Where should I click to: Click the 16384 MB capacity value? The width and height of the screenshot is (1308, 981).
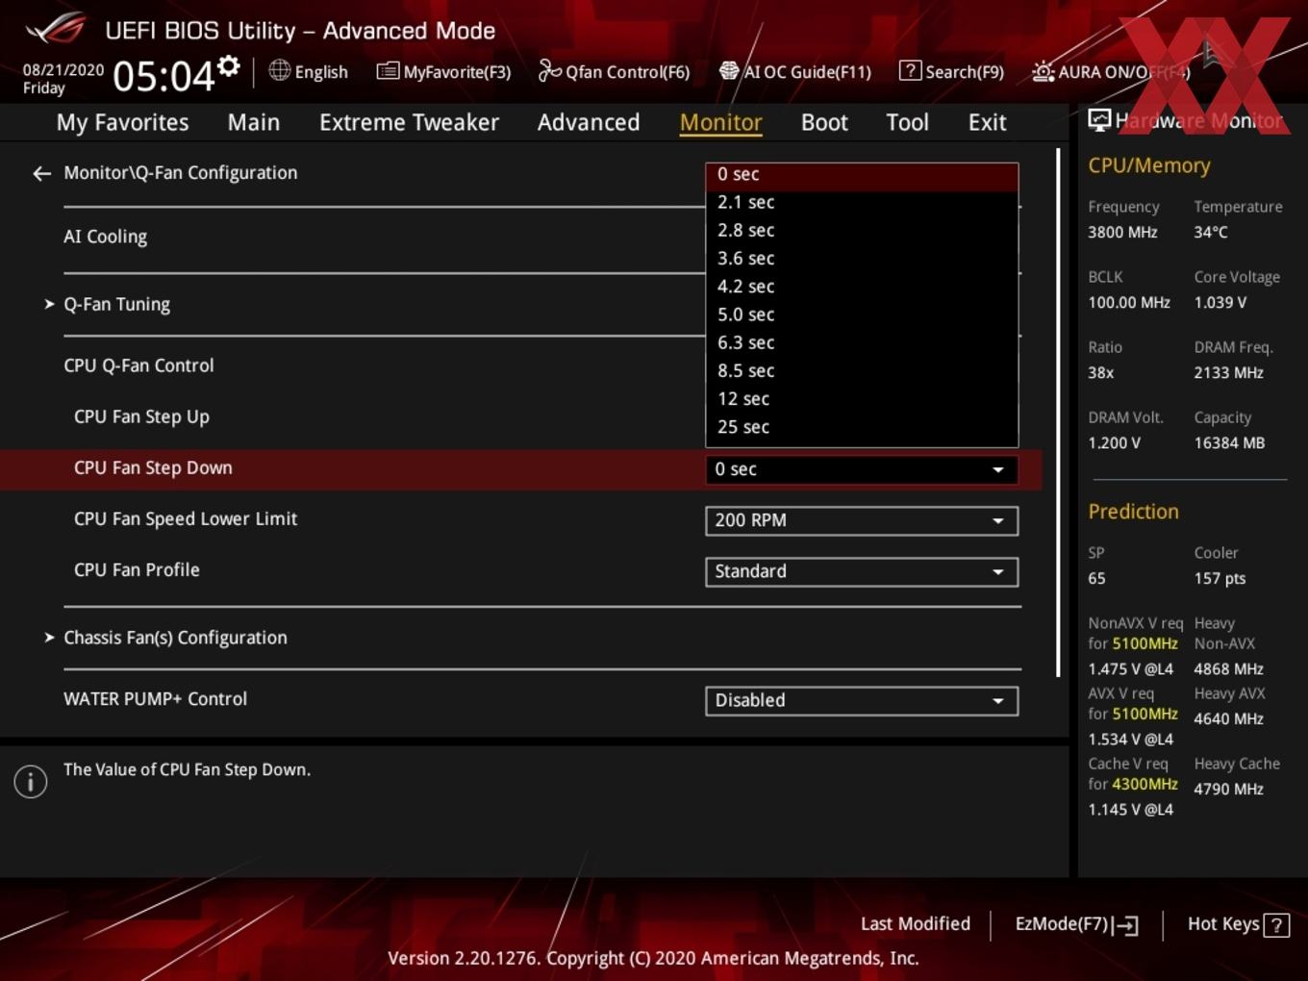[1229, 442]
